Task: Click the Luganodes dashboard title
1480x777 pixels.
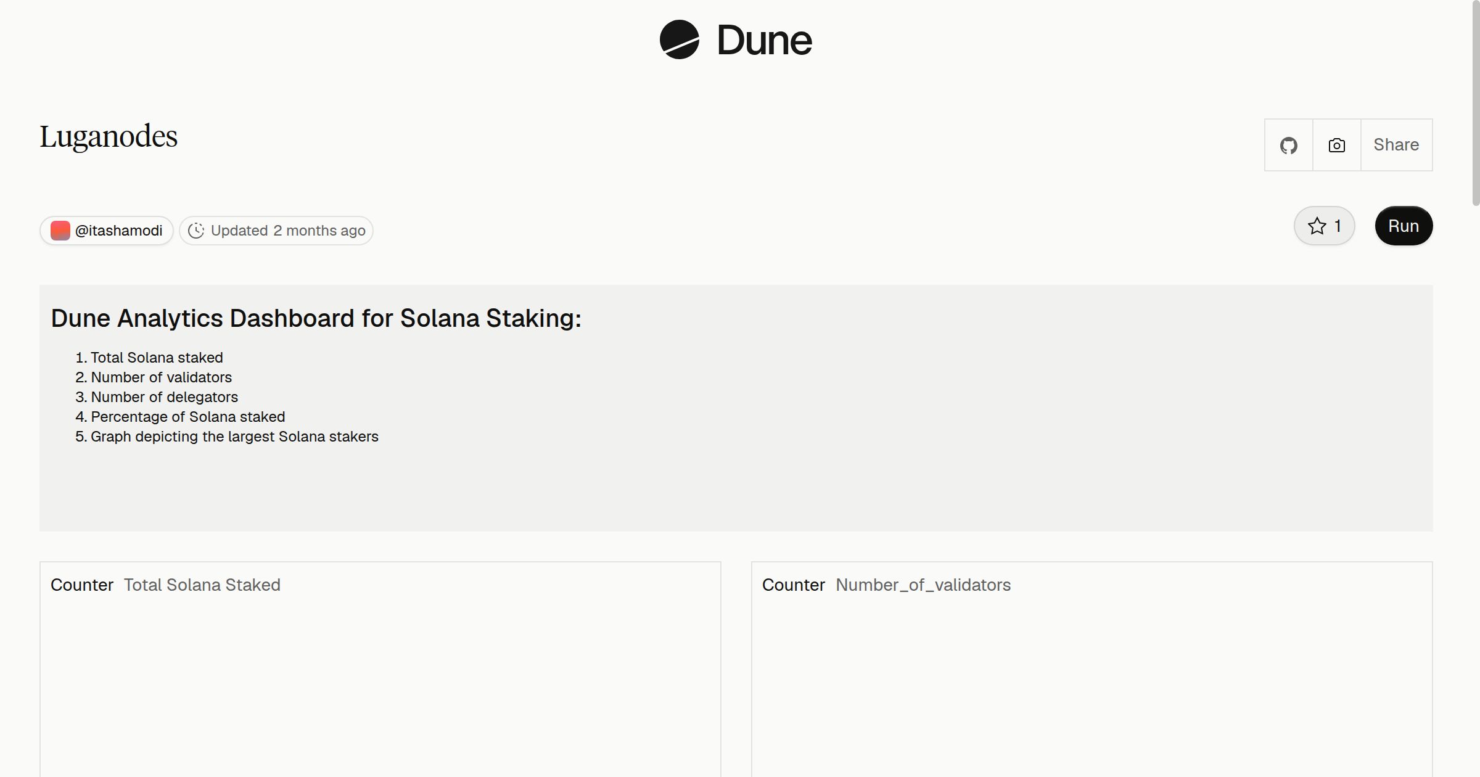Action: pos(109,136)
